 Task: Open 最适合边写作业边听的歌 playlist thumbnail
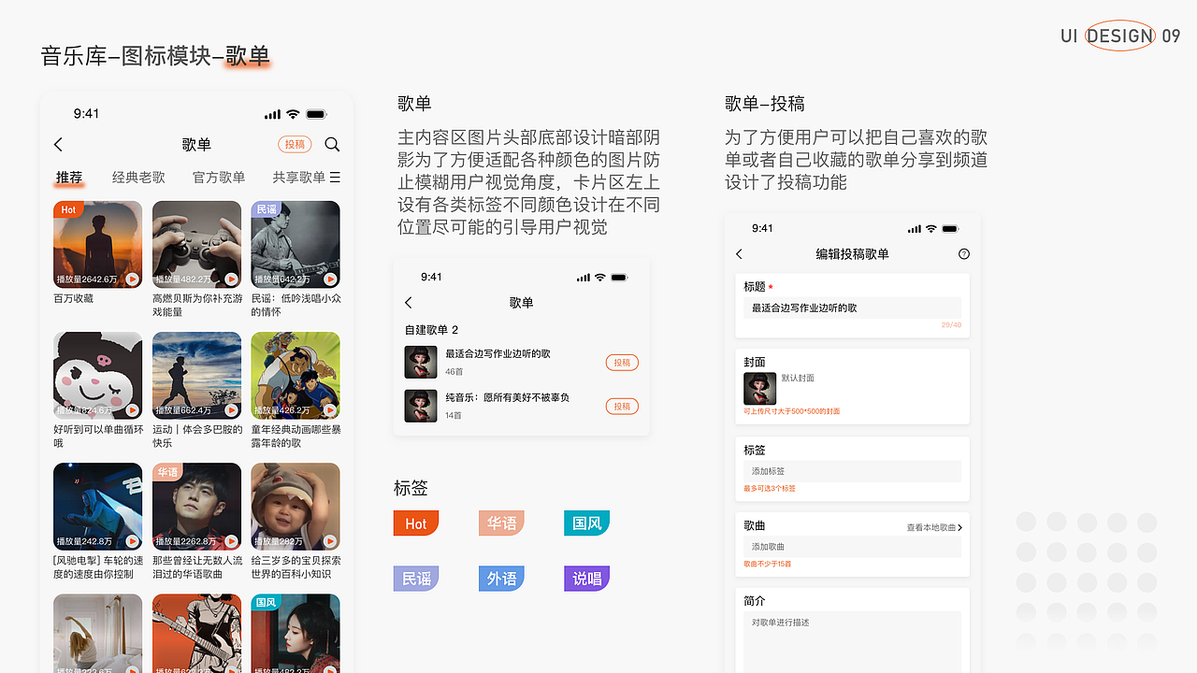coord(421,362)
